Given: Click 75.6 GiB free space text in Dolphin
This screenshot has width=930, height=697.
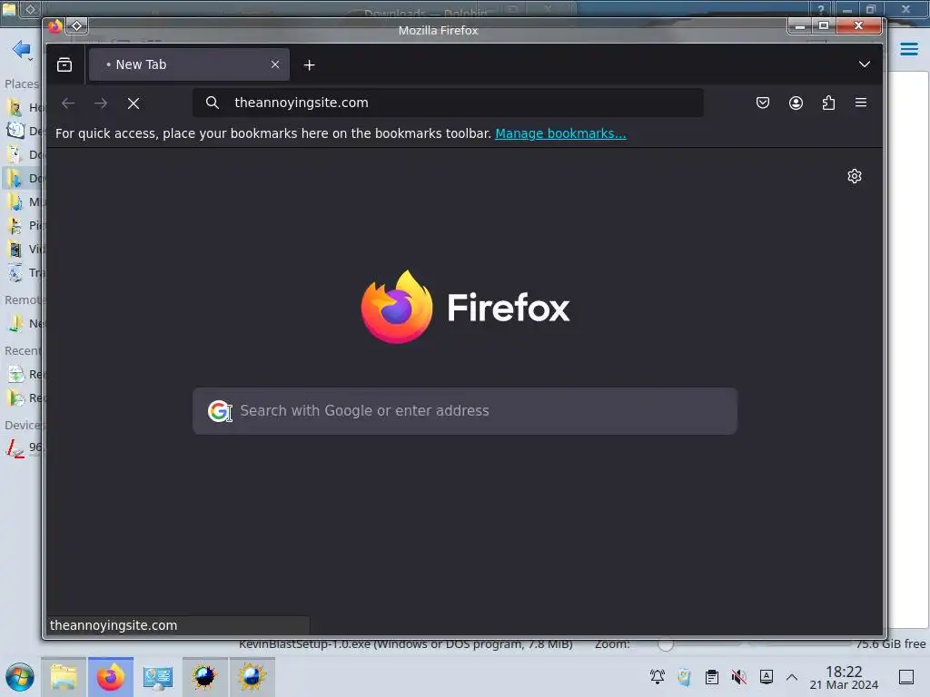Looking at the screenshot, I should pos(890,643).
